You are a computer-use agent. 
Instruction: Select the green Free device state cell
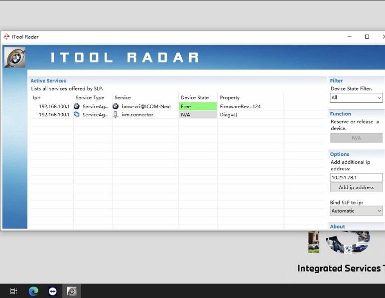(198, 106)
